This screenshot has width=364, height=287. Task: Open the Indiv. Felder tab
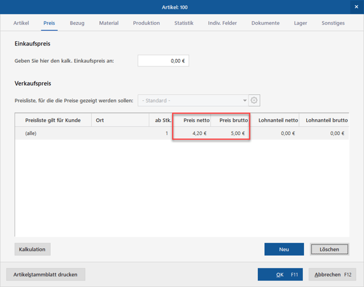[x=222, y=23]
